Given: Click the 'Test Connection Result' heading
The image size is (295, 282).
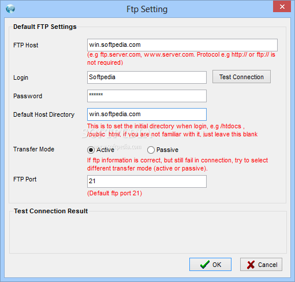Looking at the screenshot, I should (x=51, y=211).
